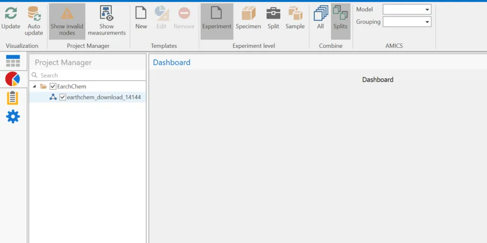Uncheck the EarchChem checkbox
The height and width of the screenshot is (243, 487).
pyautogui.click(x=53, y=86)
